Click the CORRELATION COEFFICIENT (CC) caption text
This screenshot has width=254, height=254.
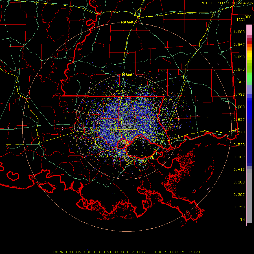pos(89,252)
